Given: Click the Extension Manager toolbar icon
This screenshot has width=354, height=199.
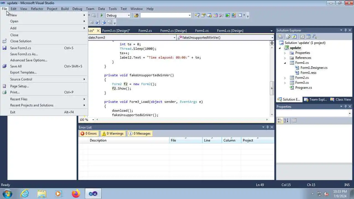Looking at the screenshot, I should (x=234, y=15).
